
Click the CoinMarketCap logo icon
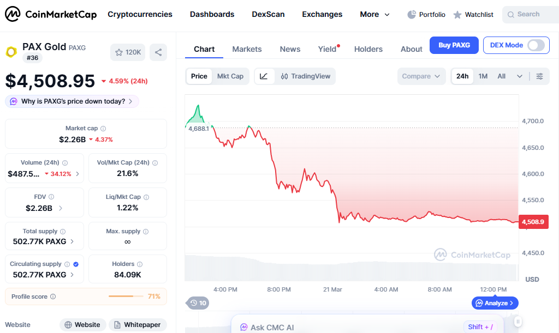pyautogui.click(x=12, y=14)
